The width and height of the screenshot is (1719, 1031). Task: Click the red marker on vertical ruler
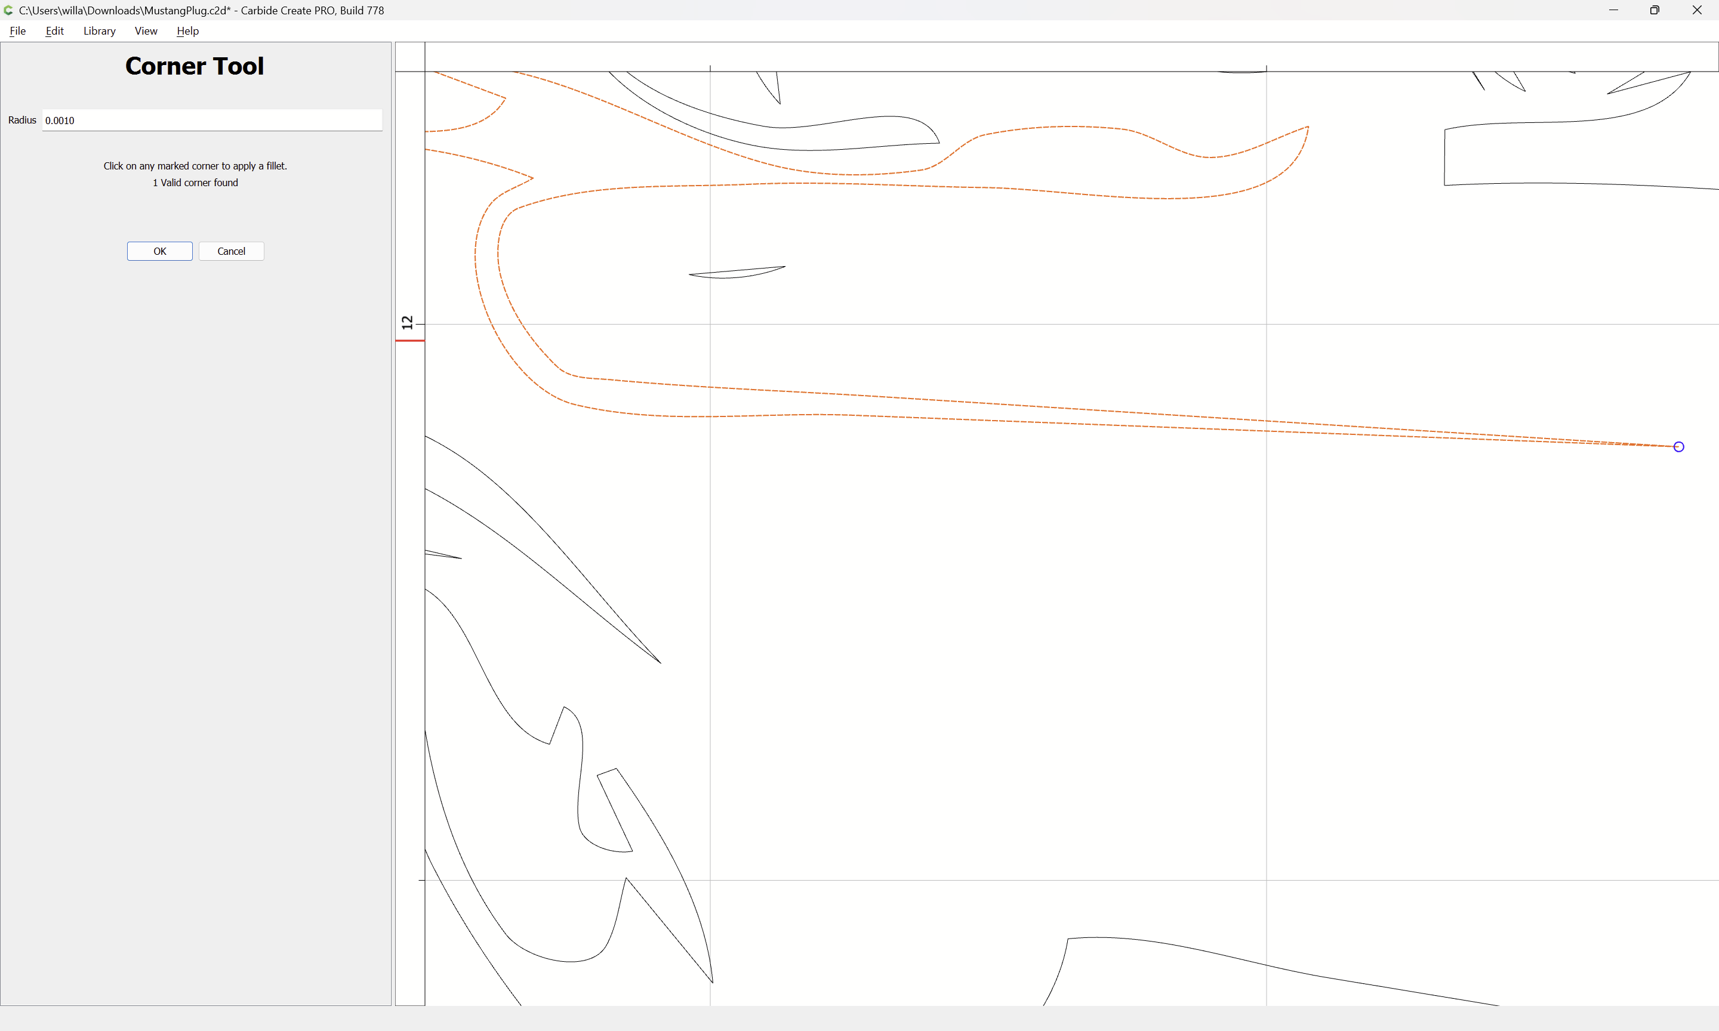[x=410, y=341]
